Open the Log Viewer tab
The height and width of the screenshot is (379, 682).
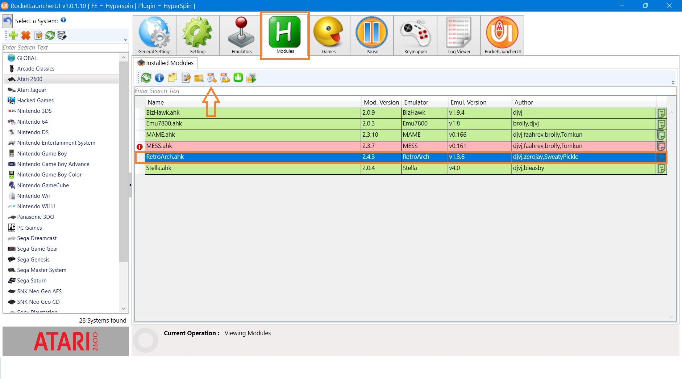(459, 36)
